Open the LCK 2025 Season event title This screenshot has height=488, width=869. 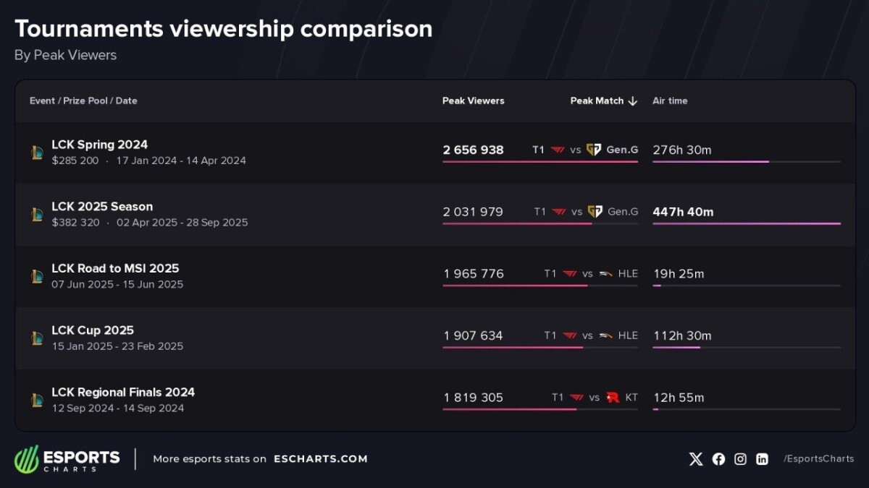tap(102, 207)
